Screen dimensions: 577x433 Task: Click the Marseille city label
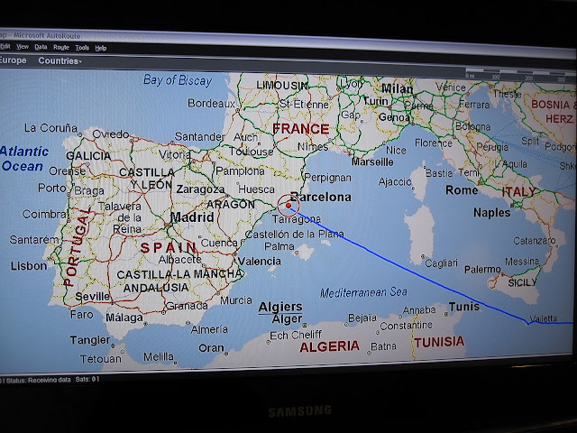372,162
